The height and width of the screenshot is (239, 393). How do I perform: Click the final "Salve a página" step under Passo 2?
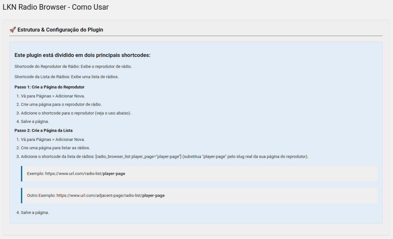(x=35, y=213)
